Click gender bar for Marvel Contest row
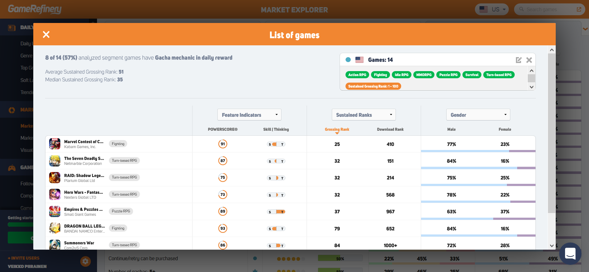 point(478,151)
